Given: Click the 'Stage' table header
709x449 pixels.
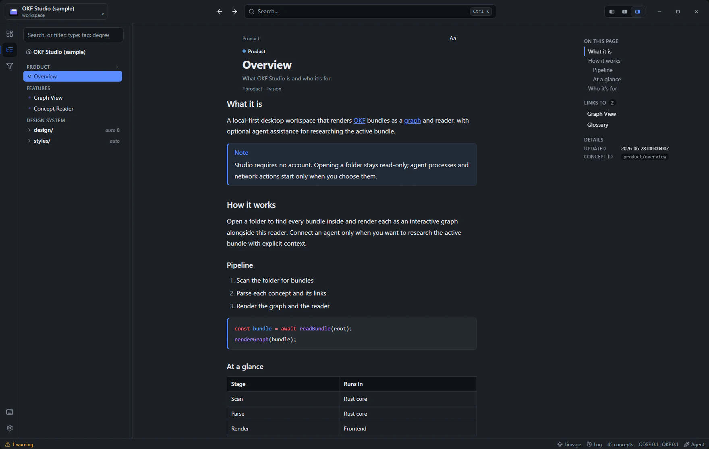Looking at the screenshot, I should pos(283,384).
